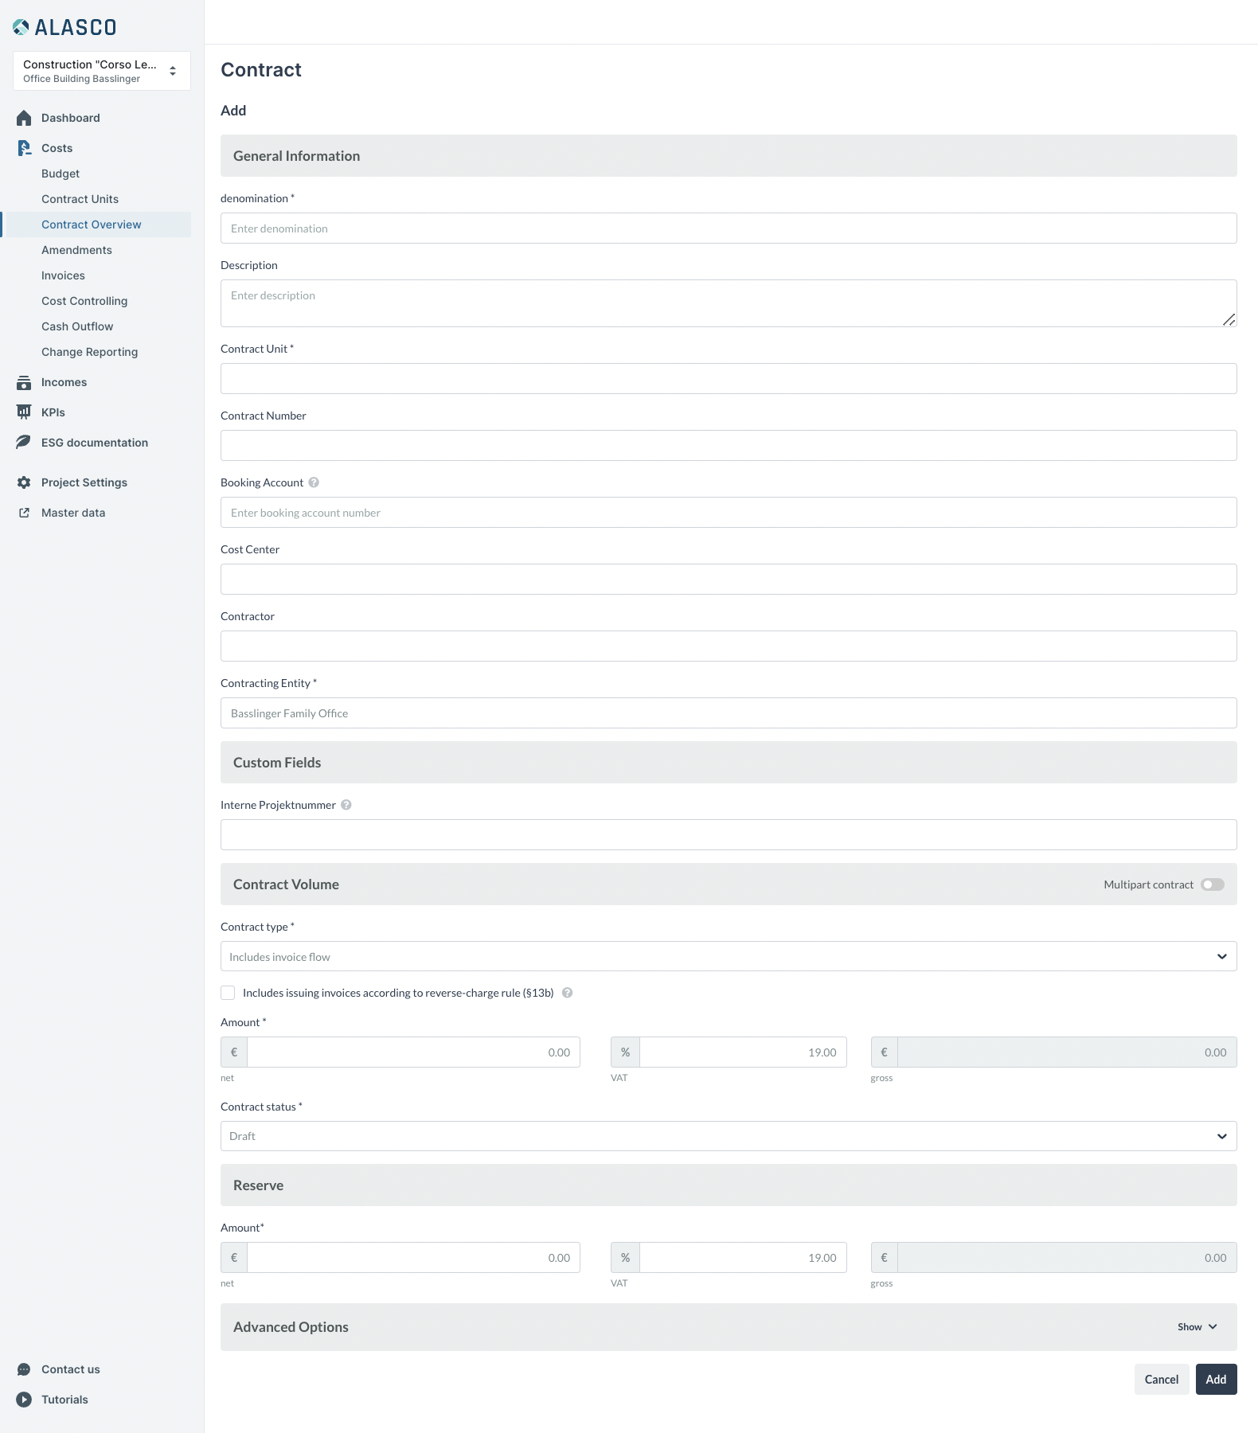Click the Dashboard home icon
This screenshot has width=1258, height=1433.
pos(24,118)
